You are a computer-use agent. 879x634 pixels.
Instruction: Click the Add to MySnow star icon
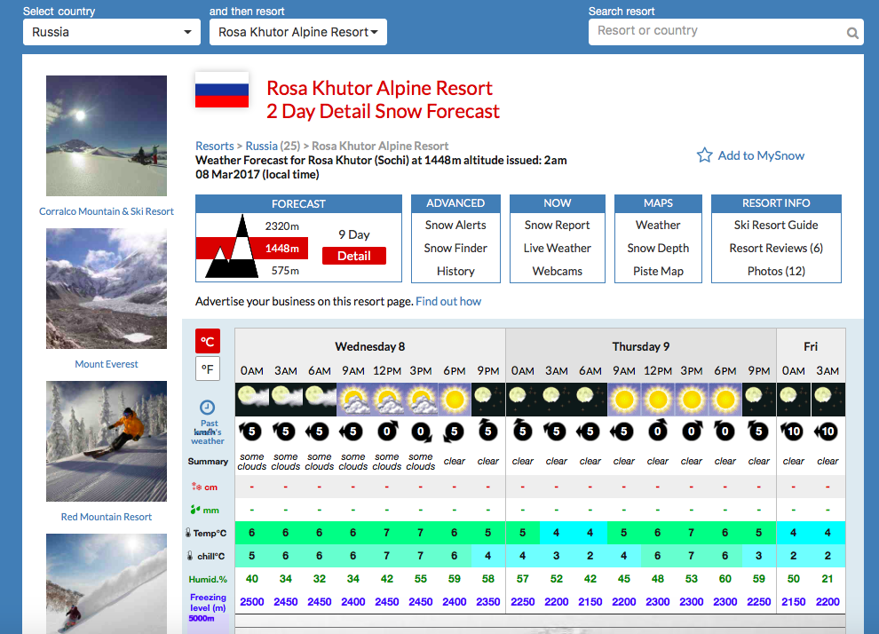point(705,155)
